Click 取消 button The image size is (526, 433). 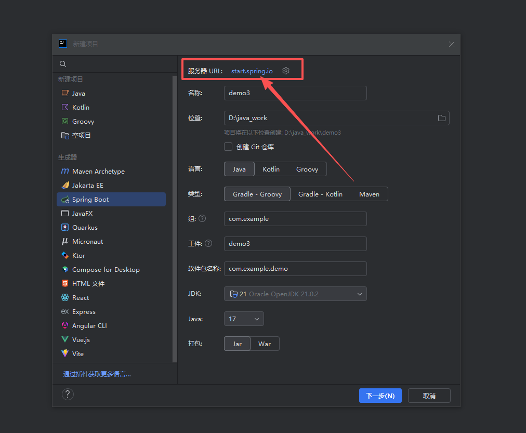[x=429, y=396]
